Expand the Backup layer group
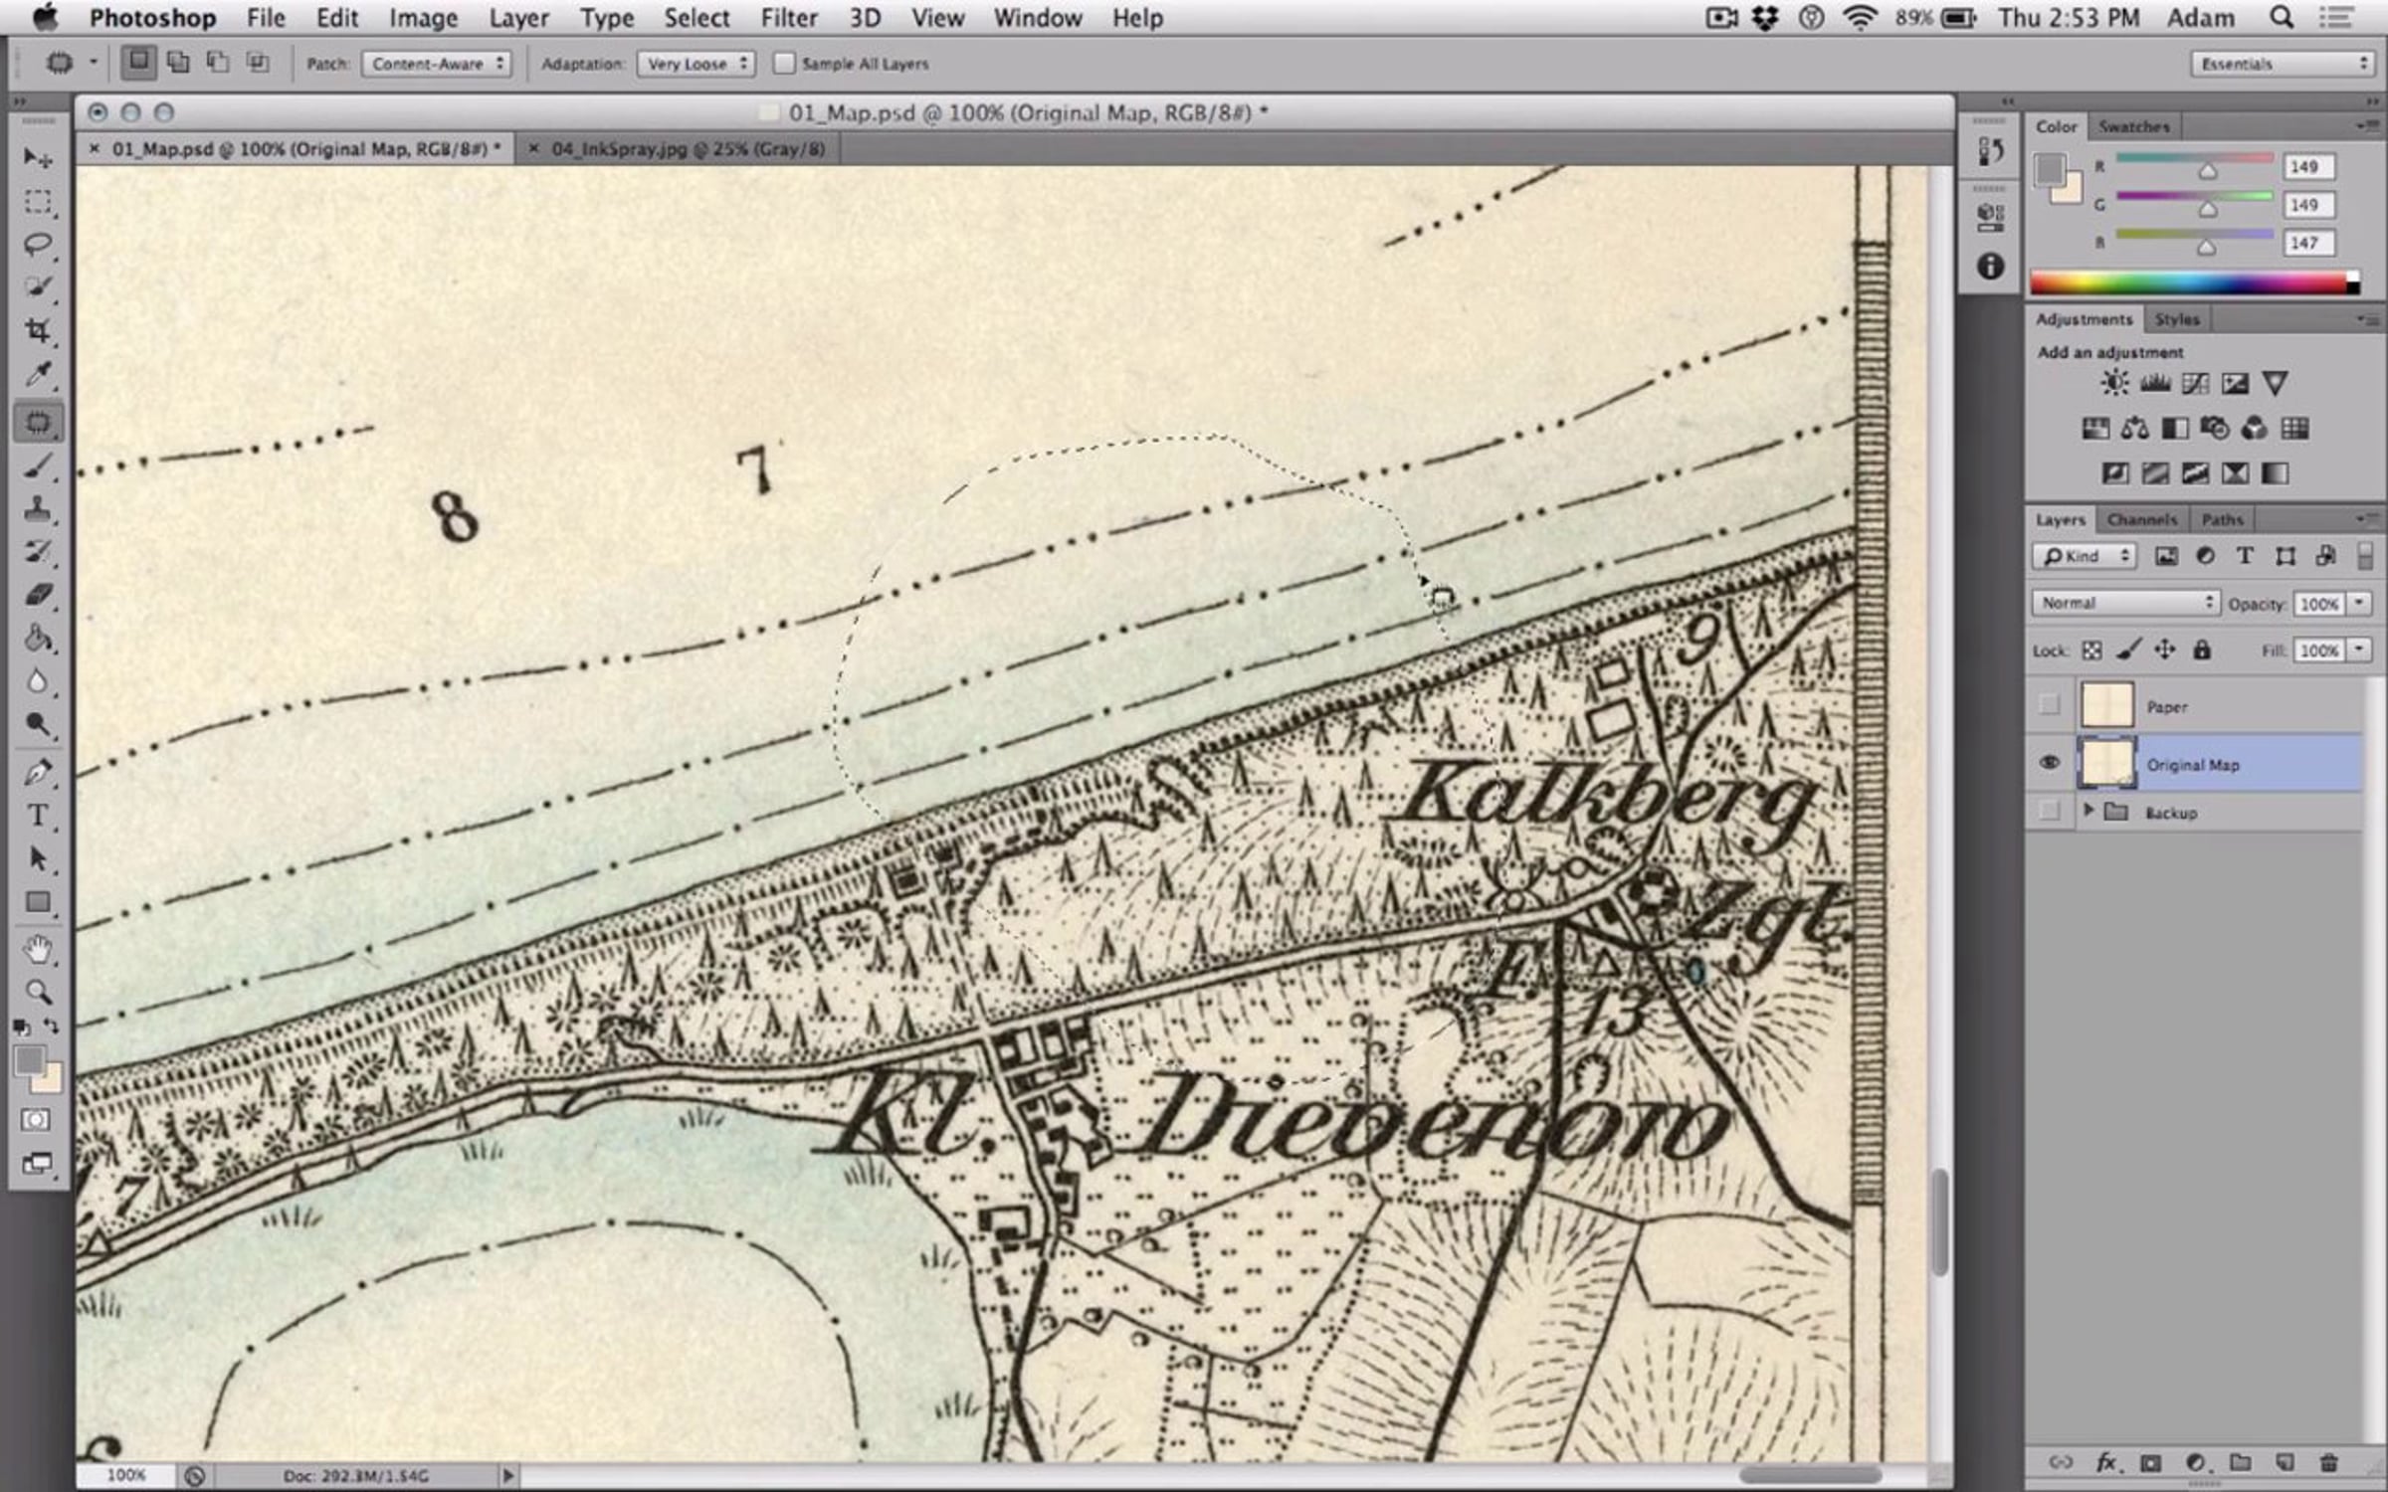The width and height of the screenshot is (2388, 1492). click(2089, 812)
